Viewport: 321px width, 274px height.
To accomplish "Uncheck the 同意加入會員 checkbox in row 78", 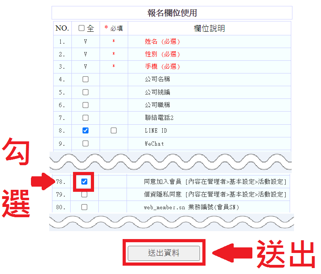I will pyautogui.click(x=84, y=181).
